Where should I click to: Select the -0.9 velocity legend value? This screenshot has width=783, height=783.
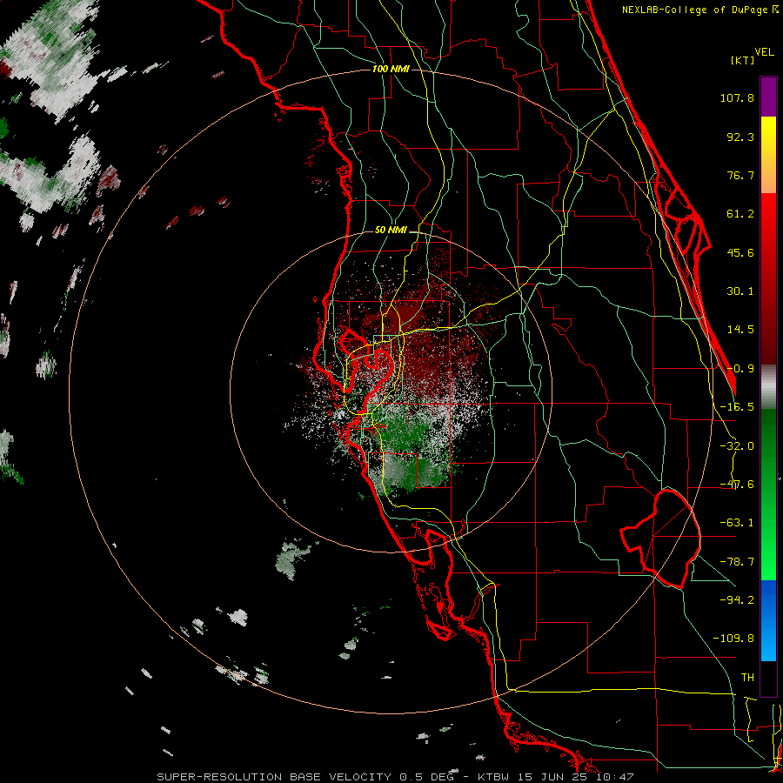[x=740, y=369]
